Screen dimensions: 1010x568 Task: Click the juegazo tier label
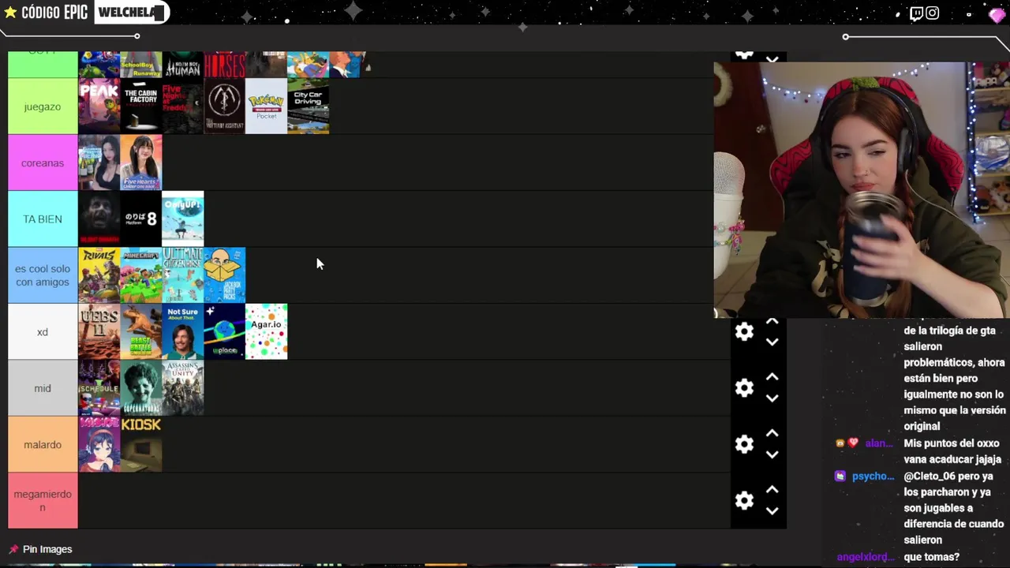pyautogui.click(x=43, y=106)
